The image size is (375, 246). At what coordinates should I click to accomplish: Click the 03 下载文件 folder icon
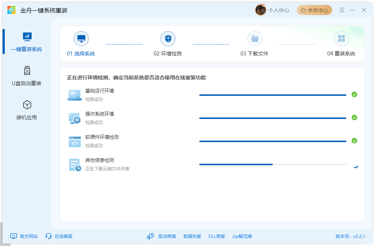[255, 38]
